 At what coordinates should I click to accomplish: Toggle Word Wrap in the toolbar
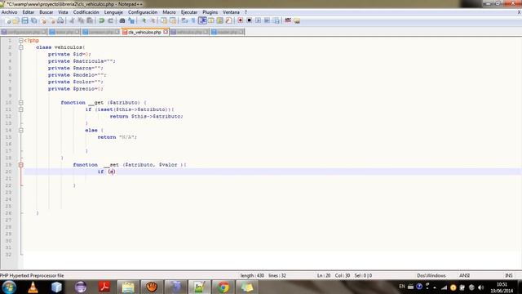point(185,20)
